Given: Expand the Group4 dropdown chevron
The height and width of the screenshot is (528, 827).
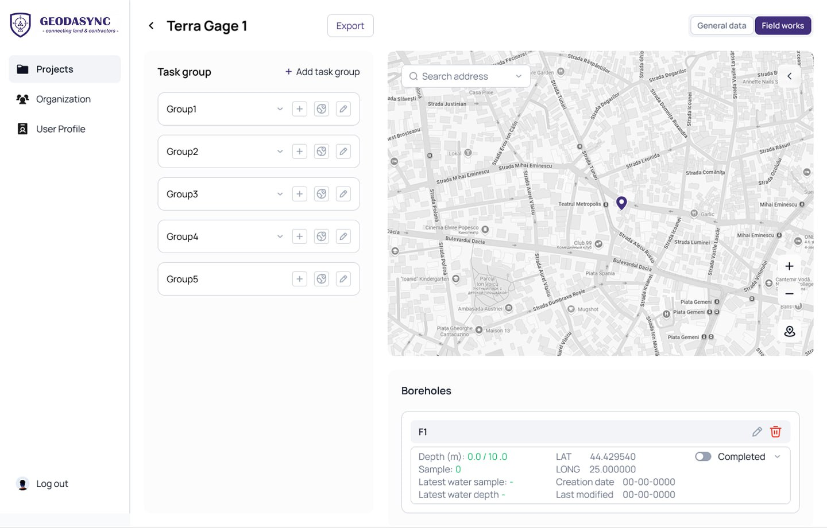Looking at the screenshot, I should pos(280,236).
